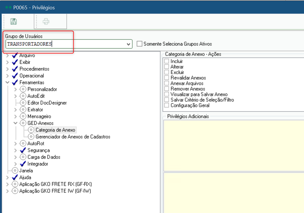Check the Incluir action checkbox
Screen dimensions: 304x213
167,61
